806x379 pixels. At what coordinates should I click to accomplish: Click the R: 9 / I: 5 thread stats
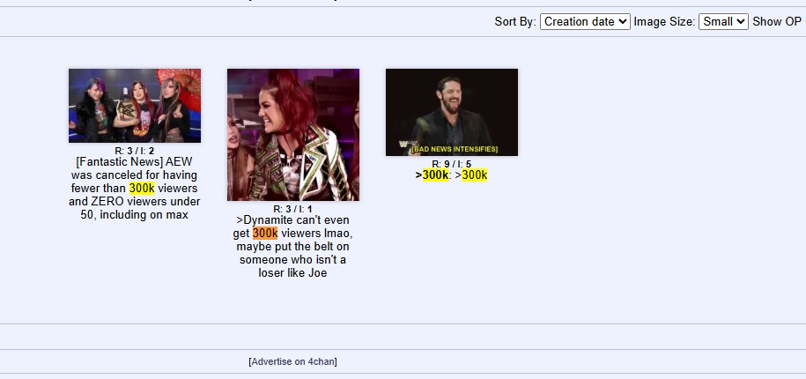(452, 164)
